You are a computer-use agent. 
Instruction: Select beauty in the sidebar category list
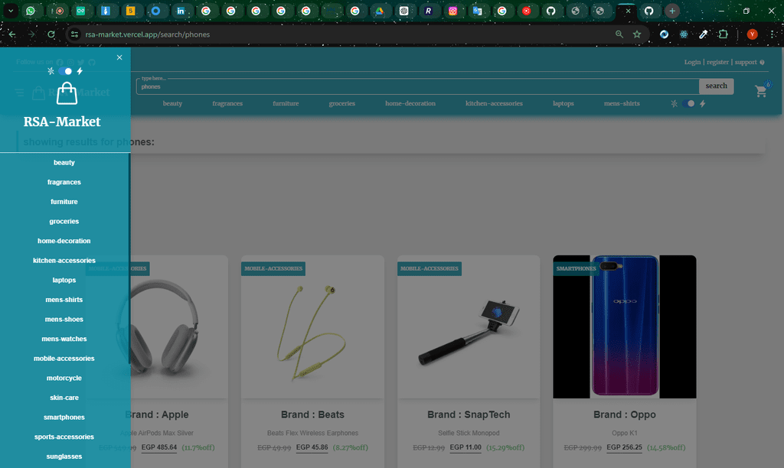[64, 163]
